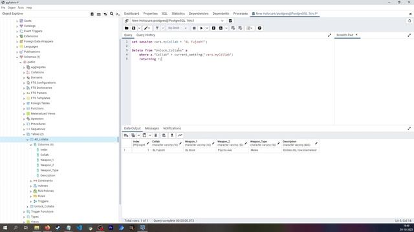This screenshot has height=232, width=414.
Task: Click the Filtered Rows icon in Object Explorer
Action: tap(105, 14)
